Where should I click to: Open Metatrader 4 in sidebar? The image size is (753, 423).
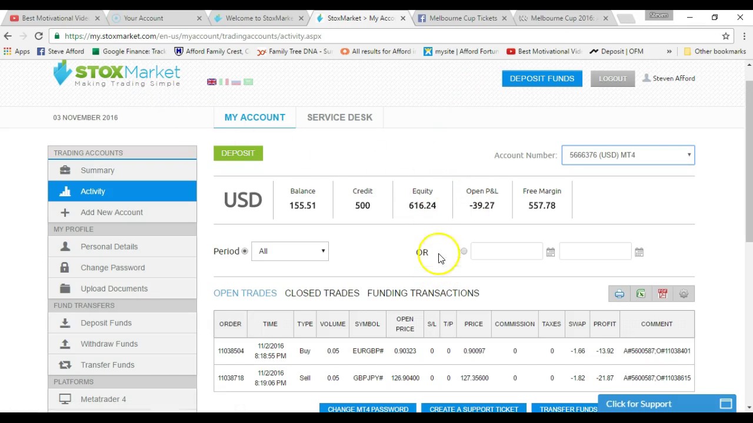[x=122, y=399]
